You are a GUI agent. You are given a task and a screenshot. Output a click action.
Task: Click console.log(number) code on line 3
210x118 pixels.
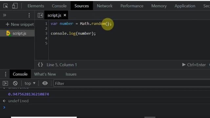click(73, 33)
